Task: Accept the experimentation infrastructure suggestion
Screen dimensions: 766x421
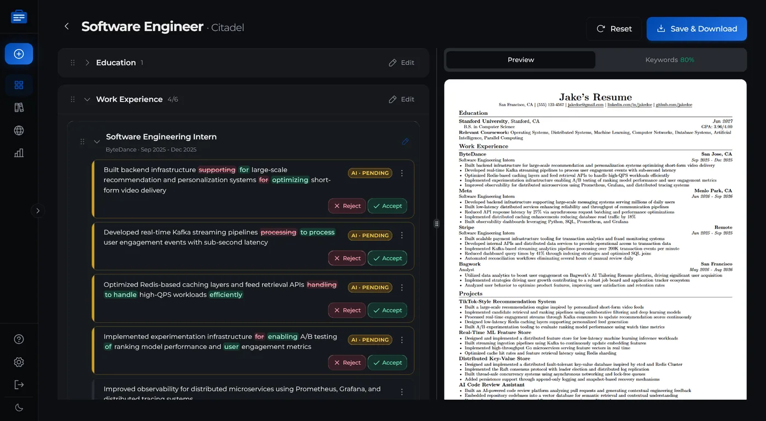Action: coord(387,363)
